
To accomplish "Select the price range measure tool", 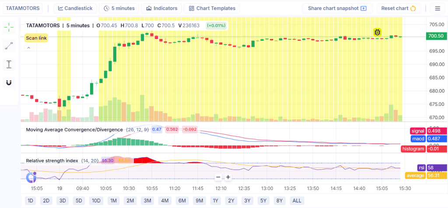I will coord(9,64).
